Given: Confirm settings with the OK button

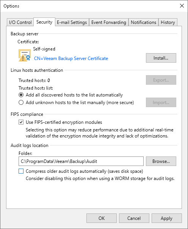Looking at the screenshot, I should coord(102,218).
